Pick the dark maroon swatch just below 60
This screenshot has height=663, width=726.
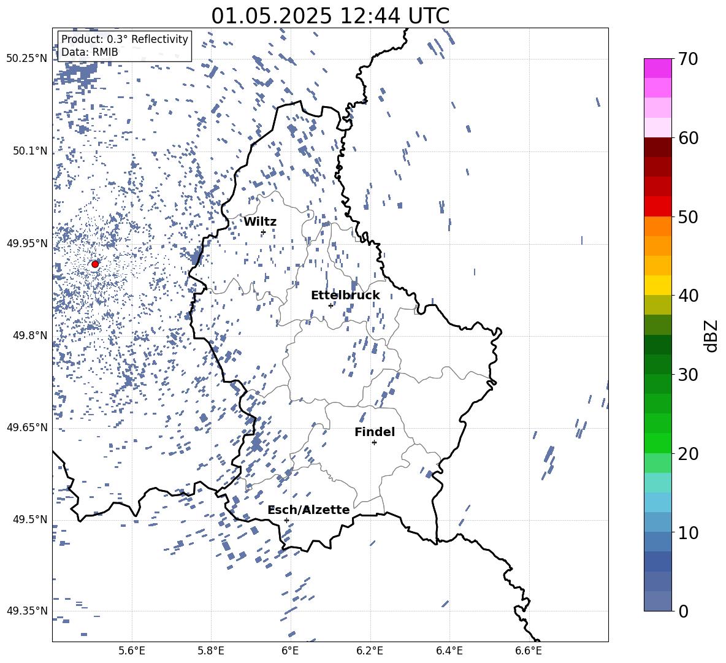coord(658,147)
